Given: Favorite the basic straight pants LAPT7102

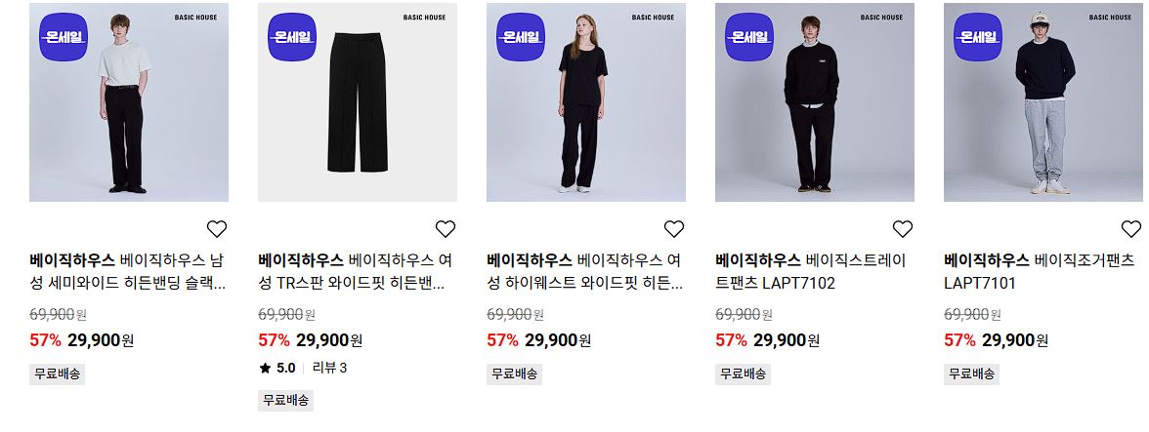Looking at the screenshot, I should tap(903, 229).
